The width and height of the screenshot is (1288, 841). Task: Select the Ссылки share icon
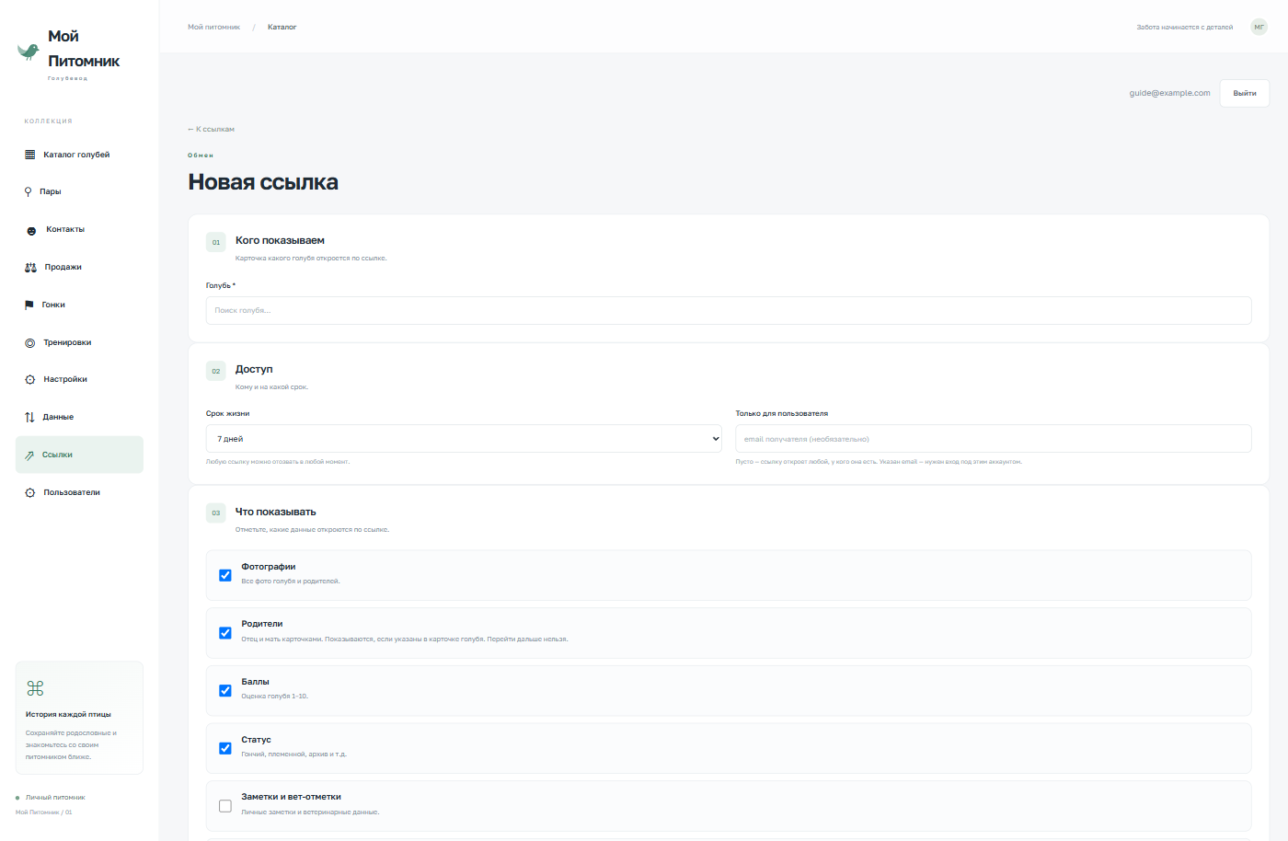pyautogui.click(x=29, y=455)
